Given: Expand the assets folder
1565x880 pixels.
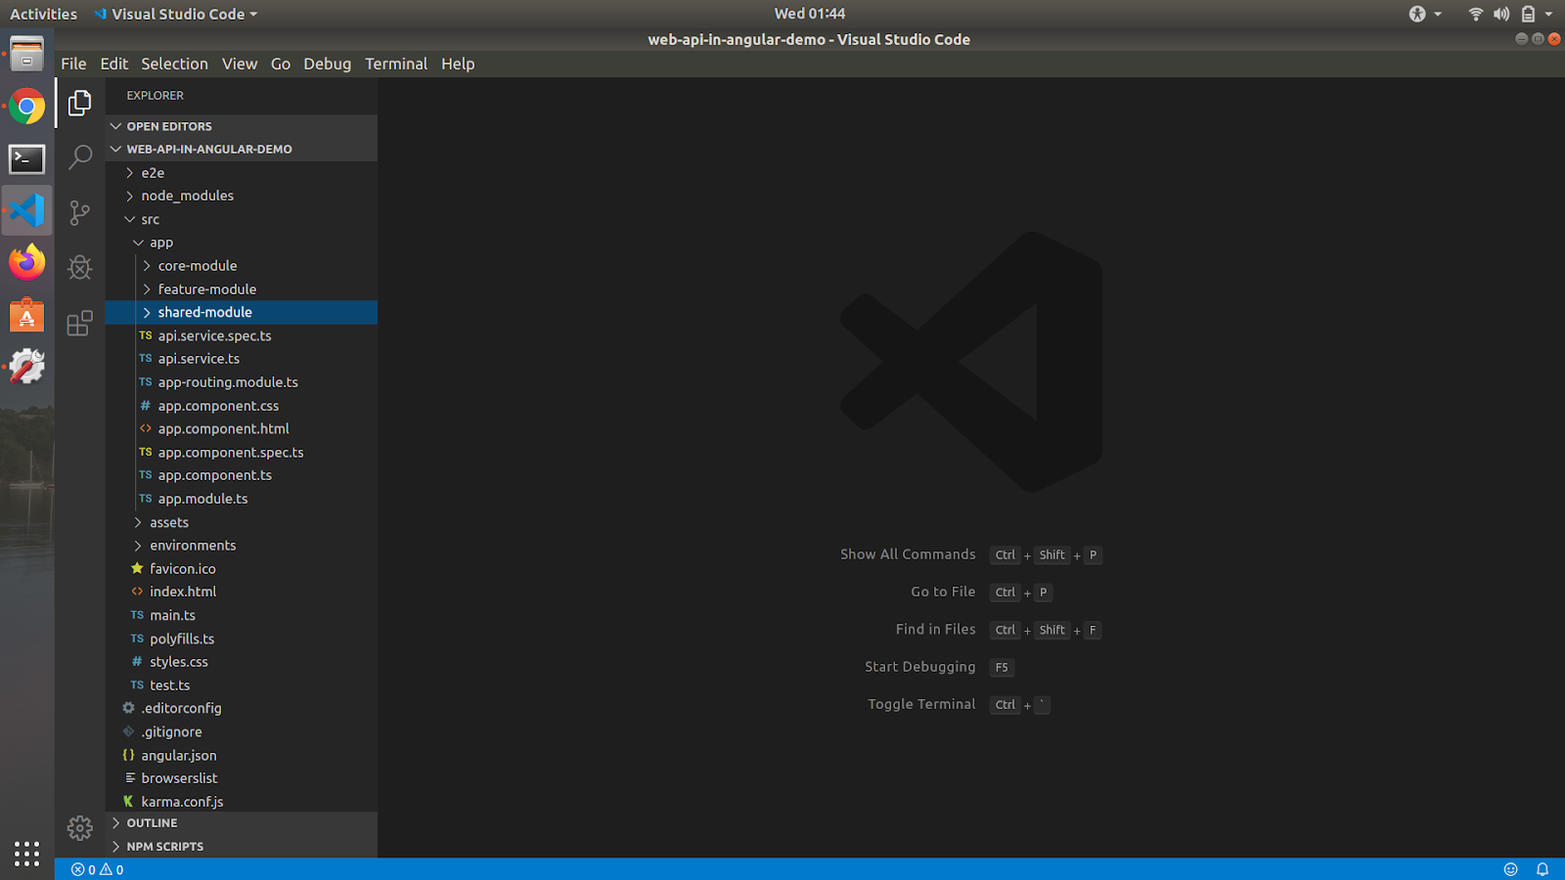Looking at the screenshot, I should click(242, 522).
